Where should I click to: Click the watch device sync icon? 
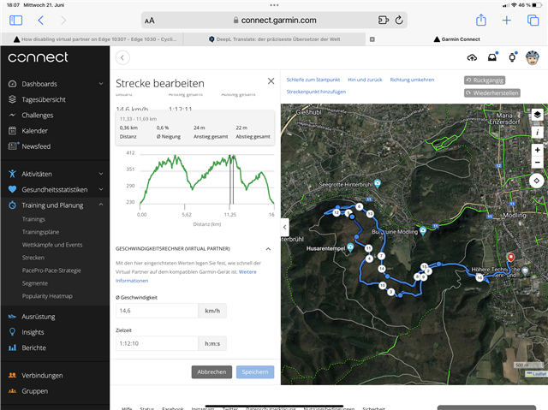pyautogui.click(x=512, y=57)
